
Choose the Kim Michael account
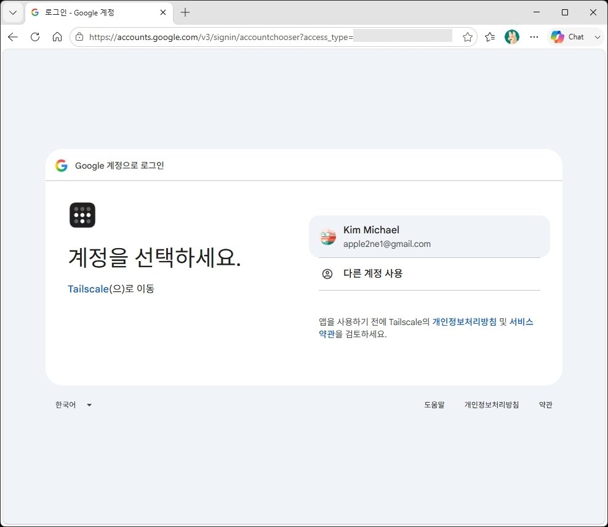430,236
